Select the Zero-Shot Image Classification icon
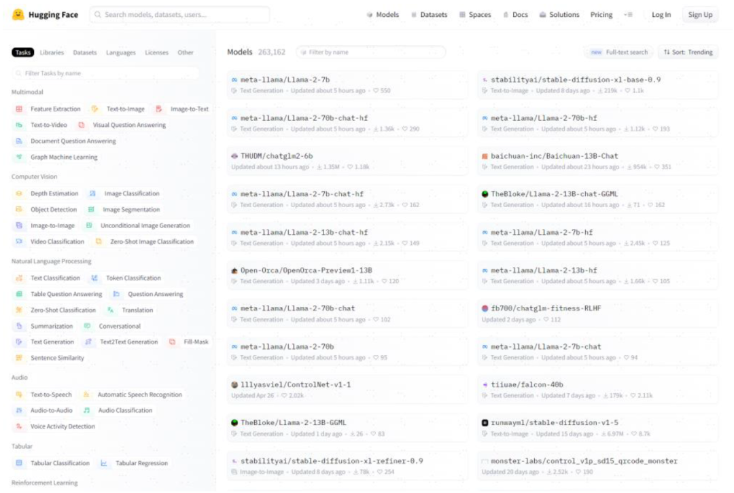Image resolution: width=734 pixels, height=493 pixels. 99,242
